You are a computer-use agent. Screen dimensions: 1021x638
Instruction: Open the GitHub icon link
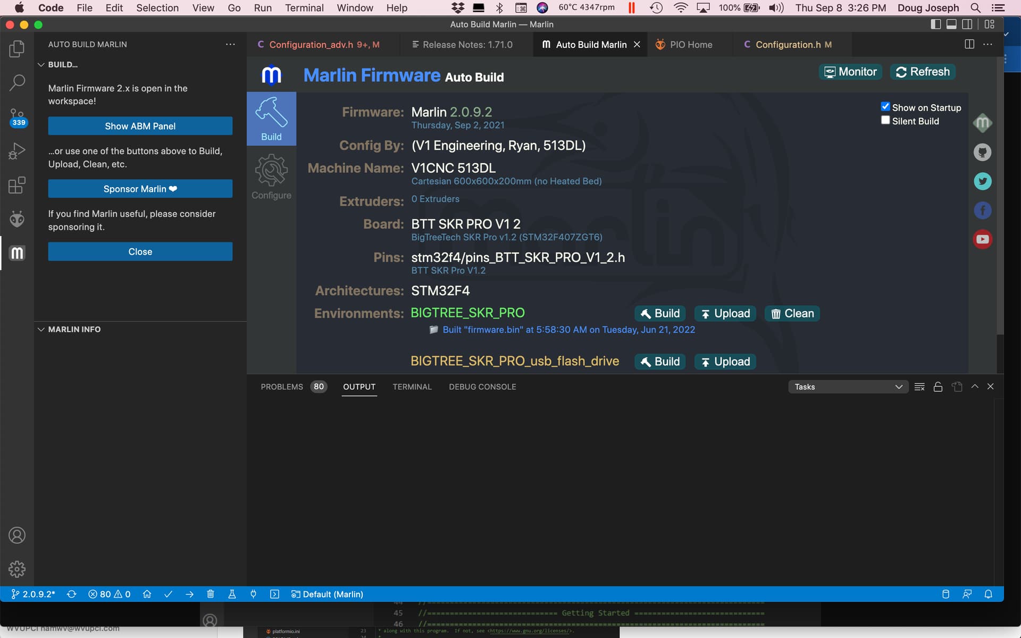[x=982, y=152]
